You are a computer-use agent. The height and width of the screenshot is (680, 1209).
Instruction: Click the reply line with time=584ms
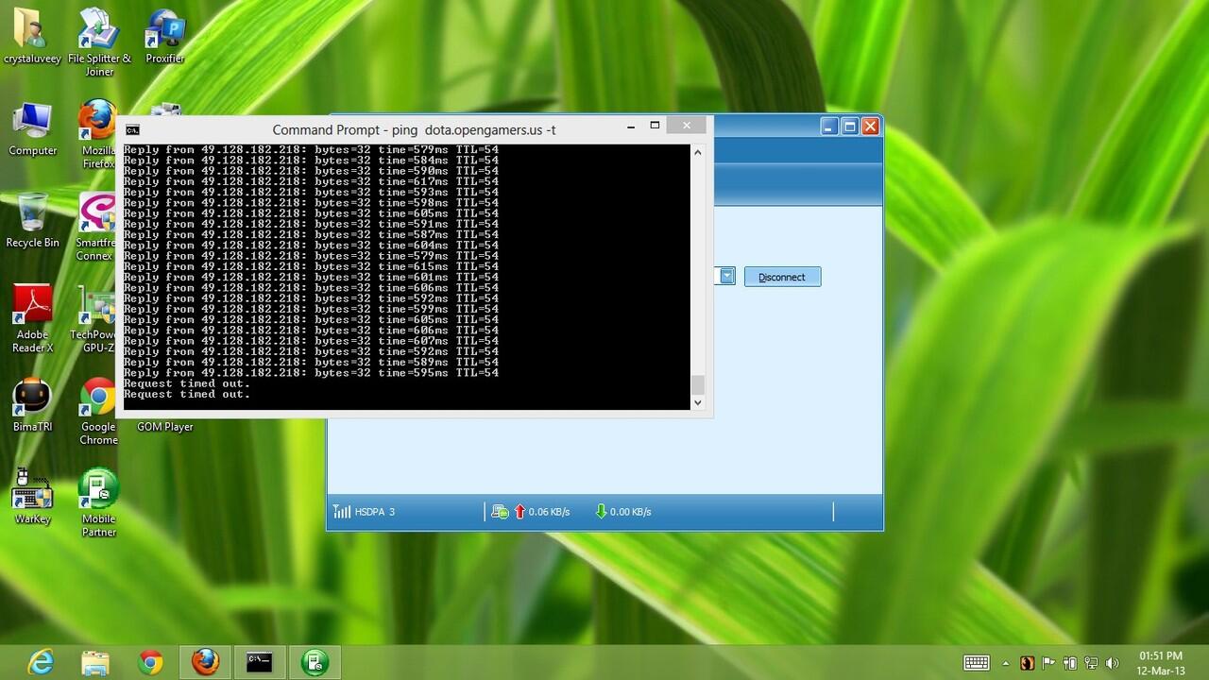(311, 161)
